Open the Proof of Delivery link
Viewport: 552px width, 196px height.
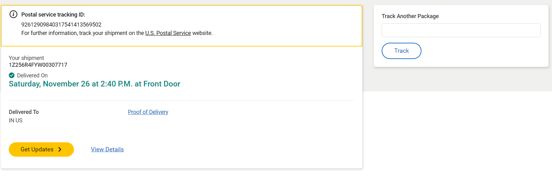(148, 112)
